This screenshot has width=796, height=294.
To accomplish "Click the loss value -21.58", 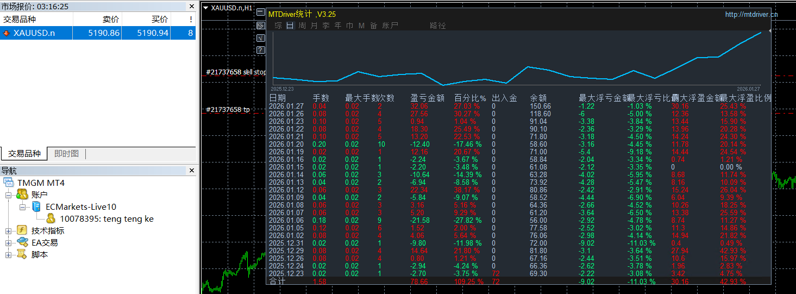I will pyautogui.click(x=420, y=220).
